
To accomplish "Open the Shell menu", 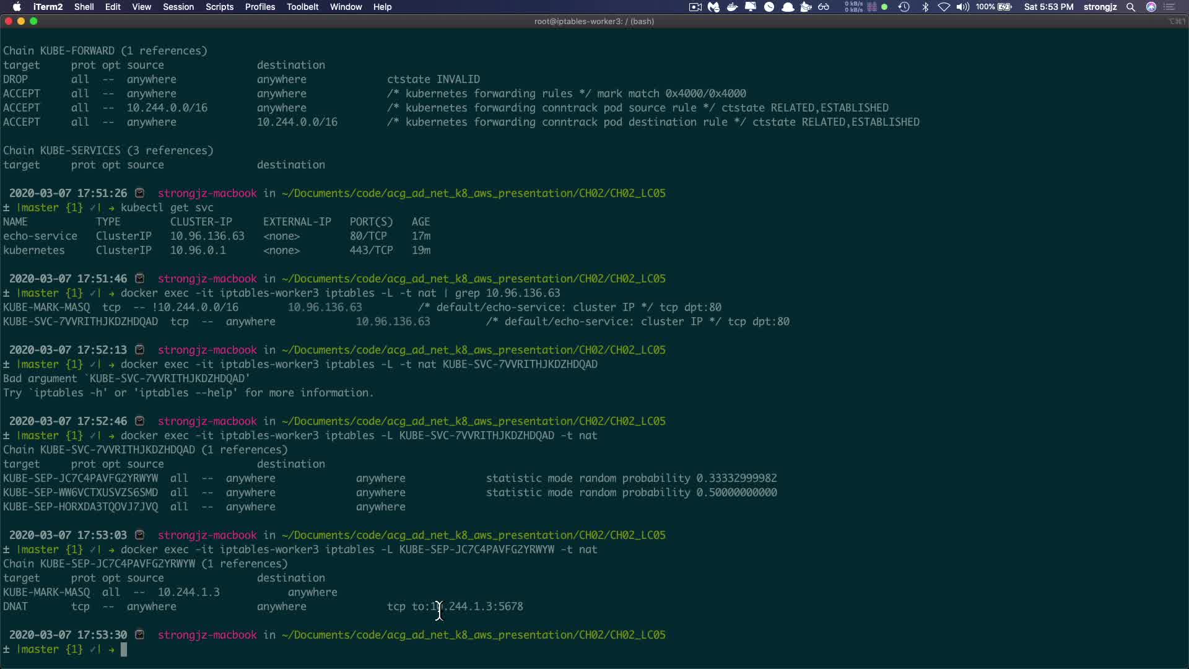I will tap(84, 7).
